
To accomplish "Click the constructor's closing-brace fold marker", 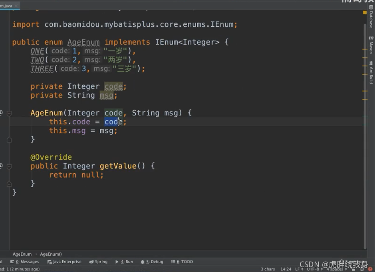I will pyautogui.click(x=9, y=140).
